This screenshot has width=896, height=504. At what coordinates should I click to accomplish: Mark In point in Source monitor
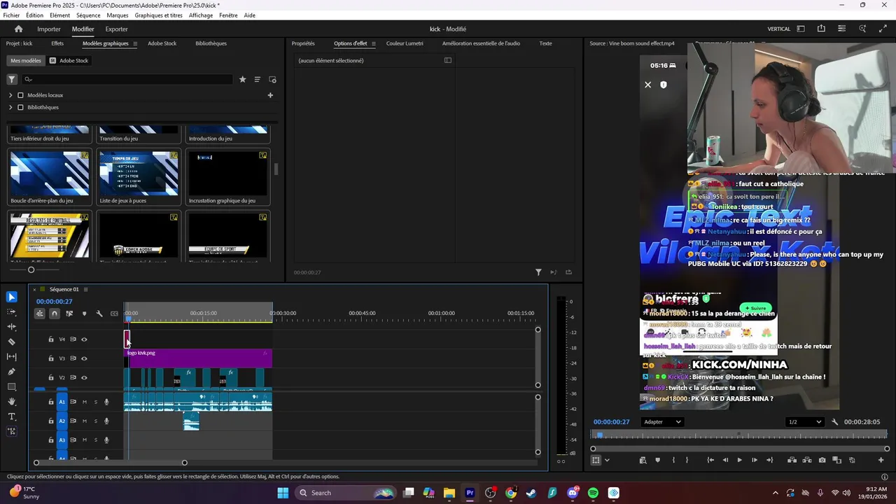coord(673,460)
